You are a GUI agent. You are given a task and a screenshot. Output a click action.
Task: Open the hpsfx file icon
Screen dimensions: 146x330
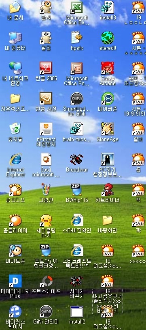77,38
